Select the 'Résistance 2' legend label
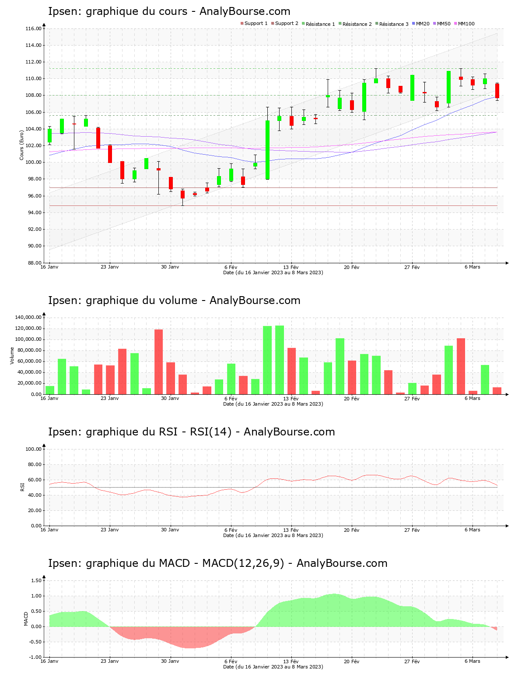The height and width of the screenshot is (679, 525). coord(357,24)
